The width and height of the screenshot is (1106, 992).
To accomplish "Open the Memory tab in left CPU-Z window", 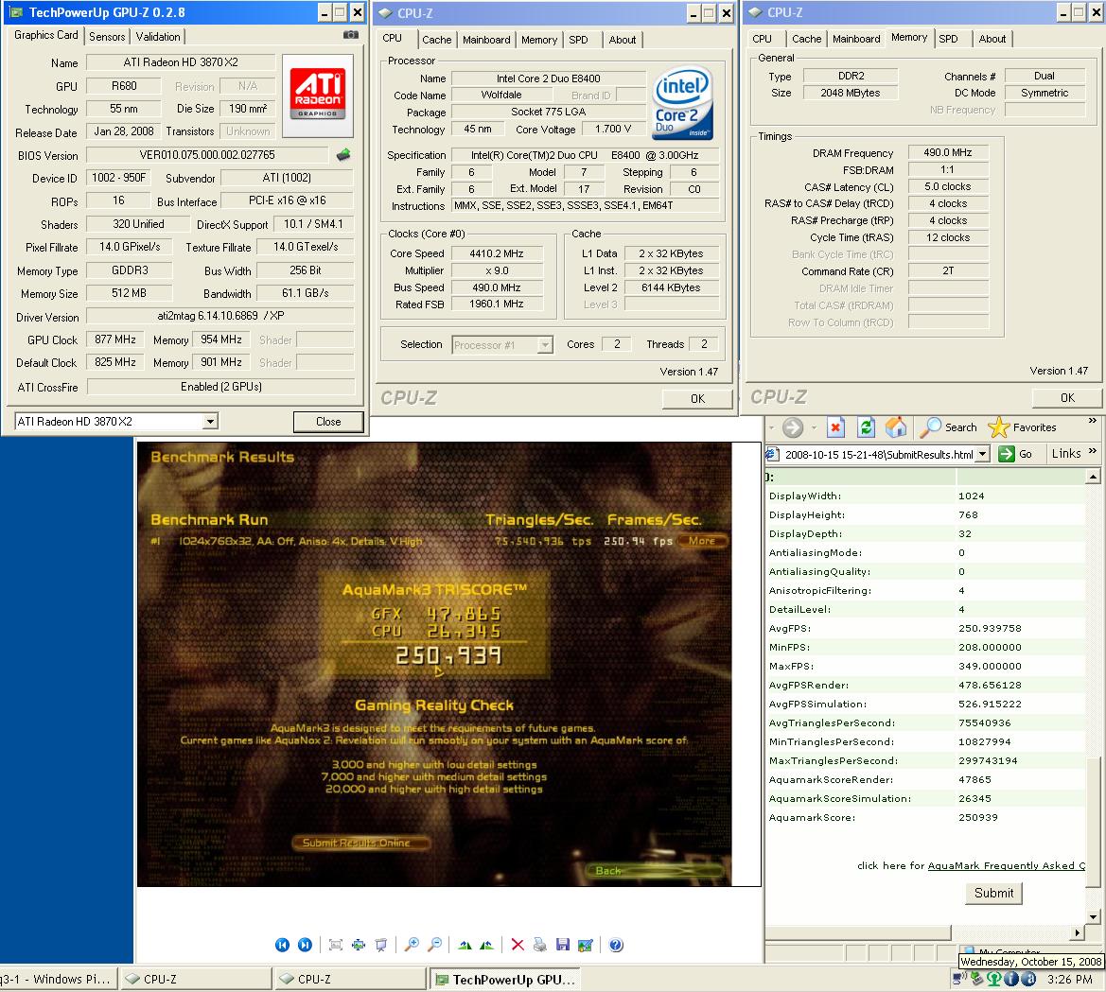I will (x=539, y=40).
